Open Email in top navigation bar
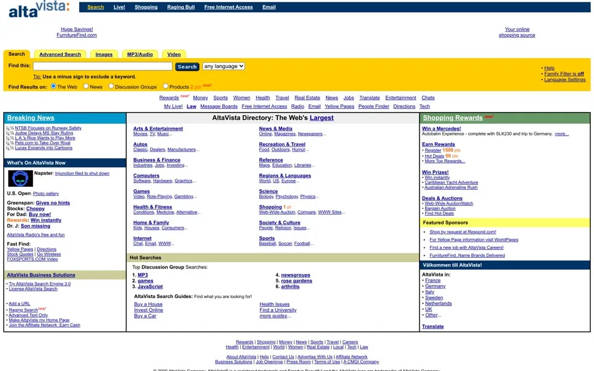This screenshot has height=371, width=594. tap(269, 7)
